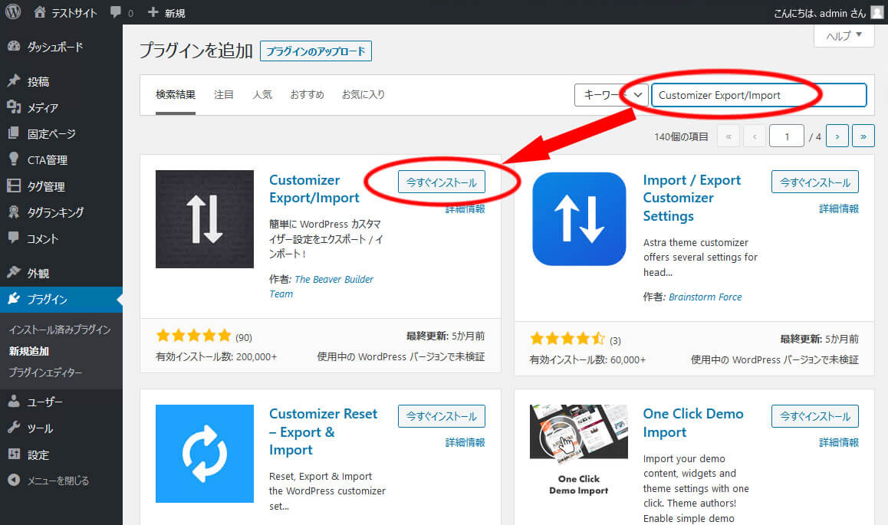Open Import / Export Customizer Settings title
Image resolution: width=888 pixels, height=525 pixels.
click(692, 198)
